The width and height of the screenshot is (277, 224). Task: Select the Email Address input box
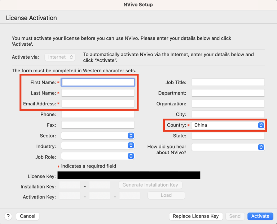98,104
